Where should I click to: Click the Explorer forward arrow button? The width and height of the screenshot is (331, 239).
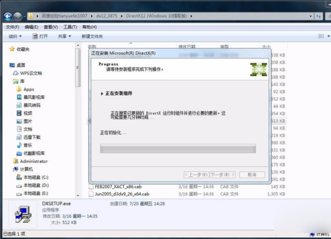(x=18, y=16)
